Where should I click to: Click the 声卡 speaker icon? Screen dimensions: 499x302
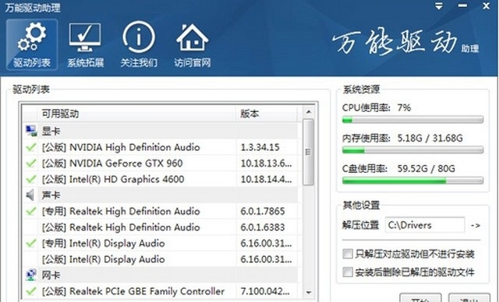pyautogui.click(x=30, y=195)
